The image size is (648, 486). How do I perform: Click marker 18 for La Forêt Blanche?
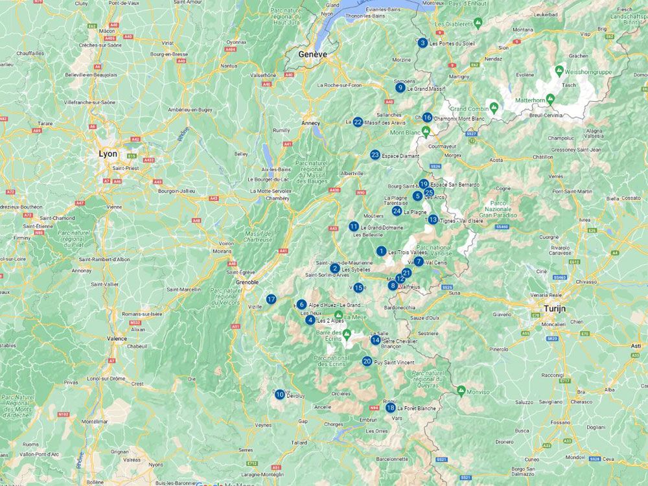click(x=389, y=408)
